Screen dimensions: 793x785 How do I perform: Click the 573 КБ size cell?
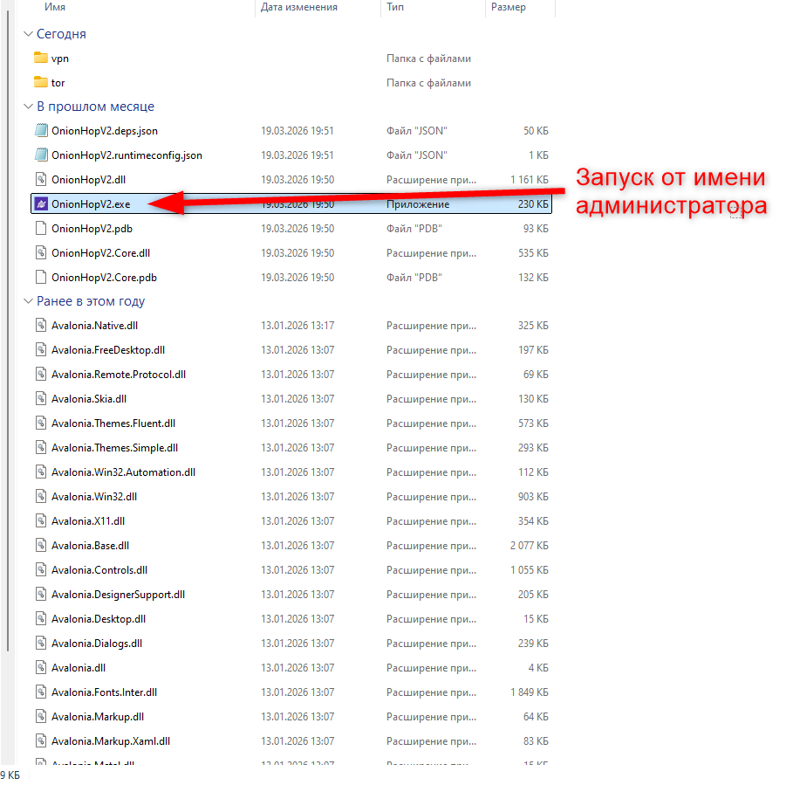click(x=533, y=423)
